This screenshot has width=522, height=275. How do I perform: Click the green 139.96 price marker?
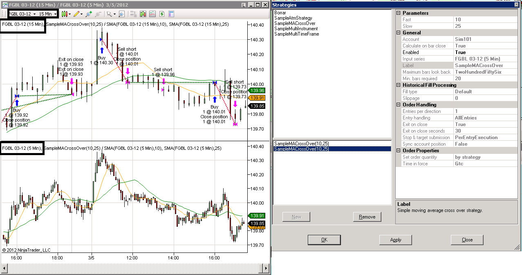pyautogui.click(x=258, y=90)
